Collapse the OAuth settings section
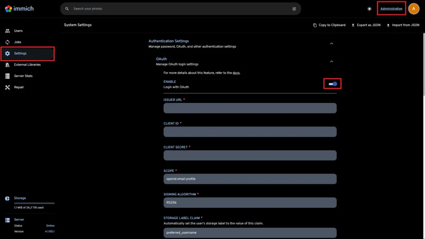The width and height of the screenshot is (425, 239). coord(331,61)
